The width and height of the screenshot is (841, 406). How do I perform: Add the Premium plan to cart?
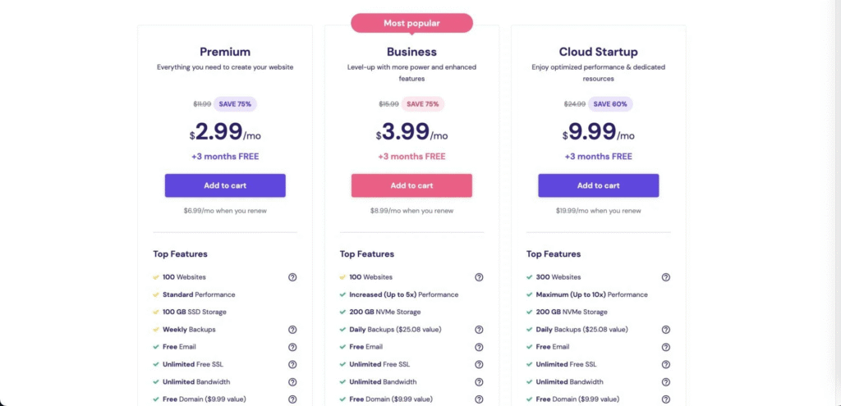click(225, 185)
